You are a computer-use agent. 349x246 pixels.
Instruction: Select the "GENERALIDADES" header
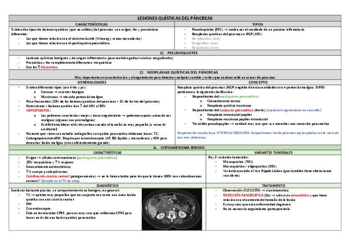pyautogui.click(x=92, y=83)
